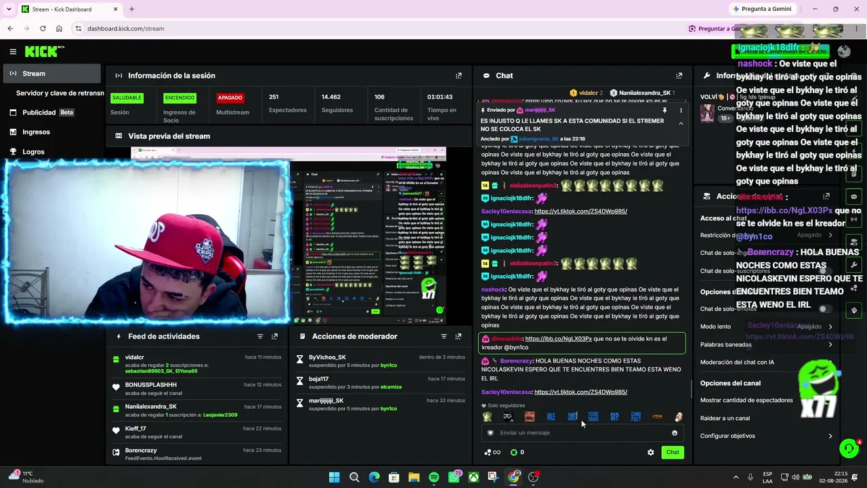Pop out the Información de la sesión panel
Image resolution: width=867 pixels, height=488 pixels.
tap(459, 76)
